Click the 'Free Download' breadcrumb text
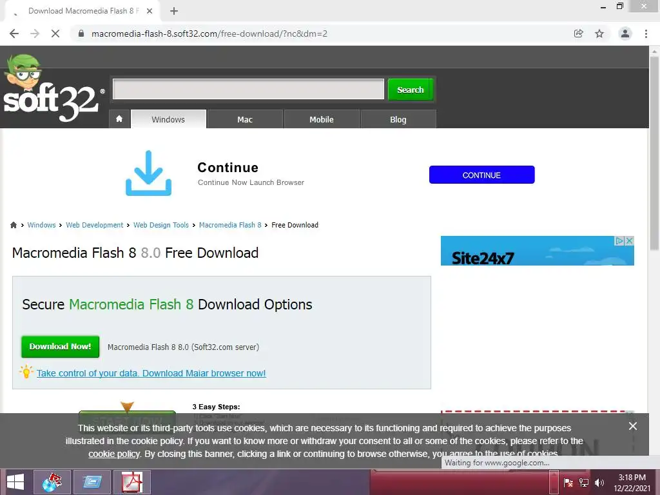Viewport: 660px width, 495px height. click(295, 225)
